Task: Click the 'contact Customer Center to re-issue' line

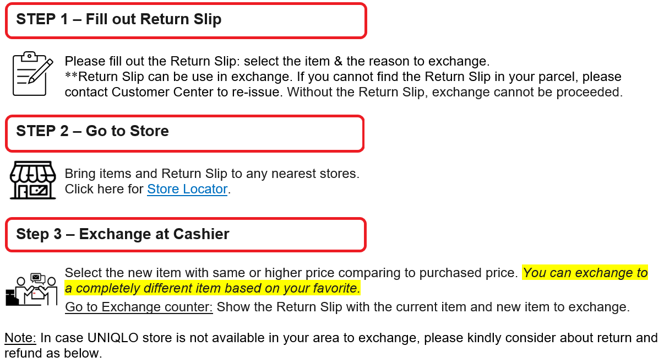Action: pos(176,92)
